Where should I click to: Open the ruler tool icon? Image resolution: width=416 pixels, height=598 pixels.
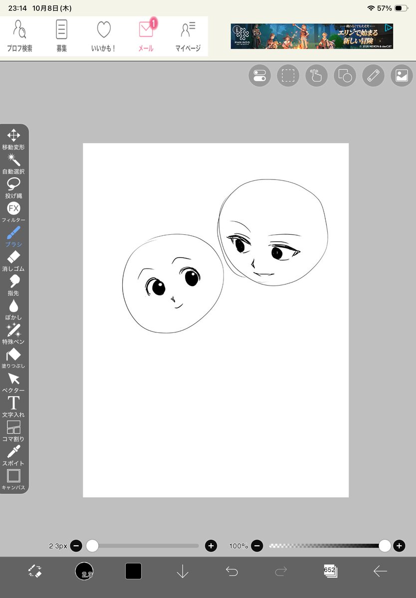pos(373,76)
